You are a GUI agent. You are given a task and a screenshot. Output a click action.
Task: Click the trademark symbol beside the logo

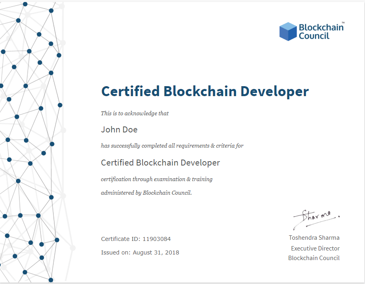343,24
